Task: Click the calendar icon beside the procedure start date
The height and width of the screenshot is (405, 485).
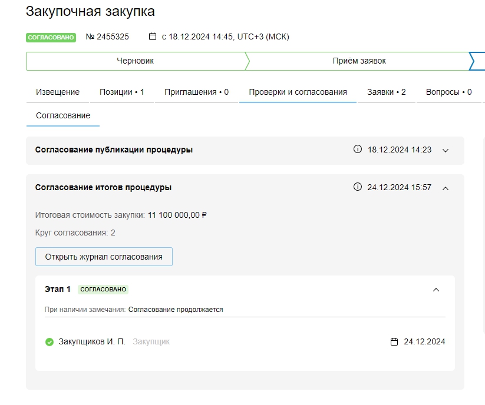Action: (x=153, y=36)
